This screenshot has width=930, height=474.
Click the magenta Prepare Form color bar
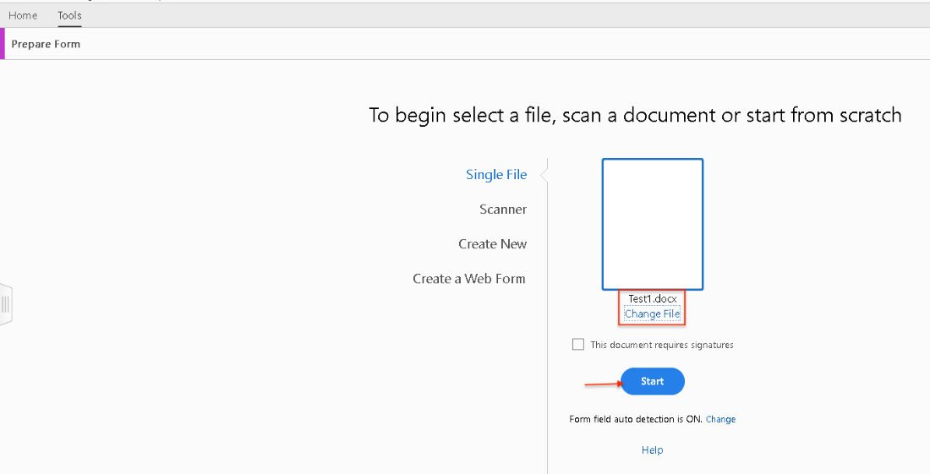(x=3, y=44)
